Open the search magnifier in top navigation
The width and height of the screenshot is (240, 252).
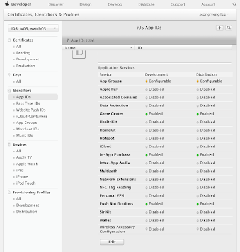point(234,4)
